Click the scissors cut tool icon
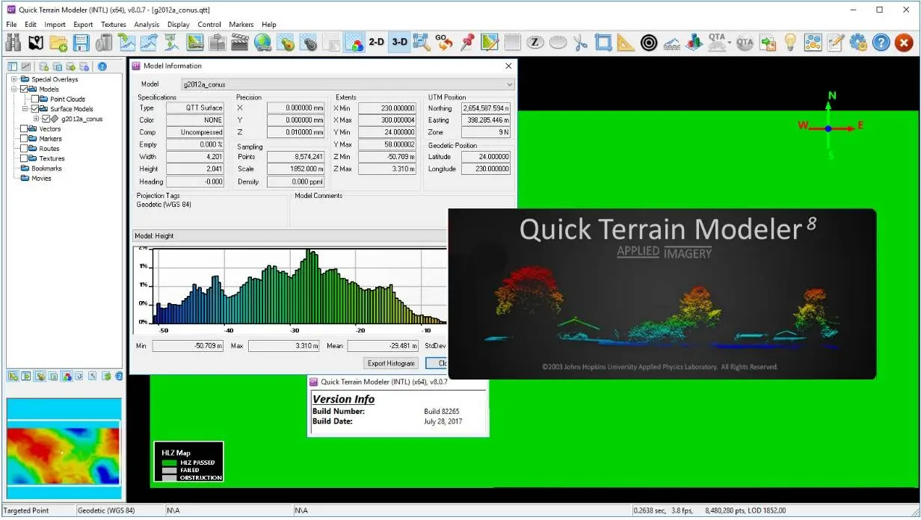The image size is (921, 520). 581,43
